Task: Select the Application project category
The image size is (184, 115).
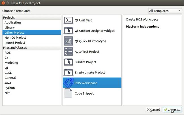Action: [x=32, y=23]
